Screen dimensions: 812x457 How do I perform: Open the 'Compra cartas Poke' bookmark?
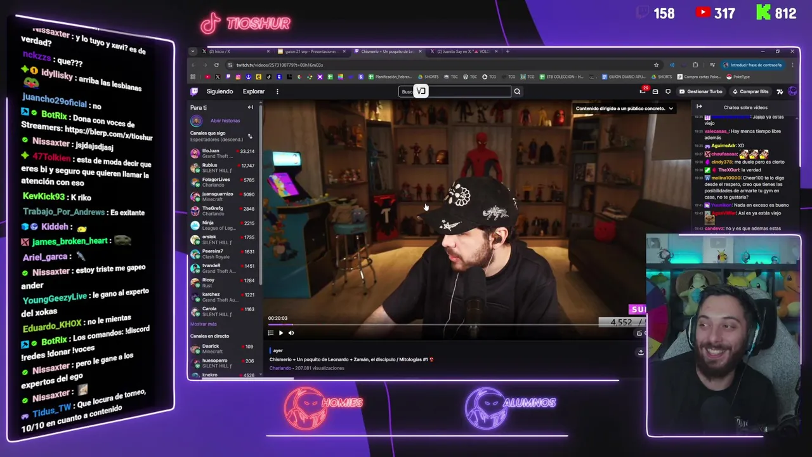[700, 77]
